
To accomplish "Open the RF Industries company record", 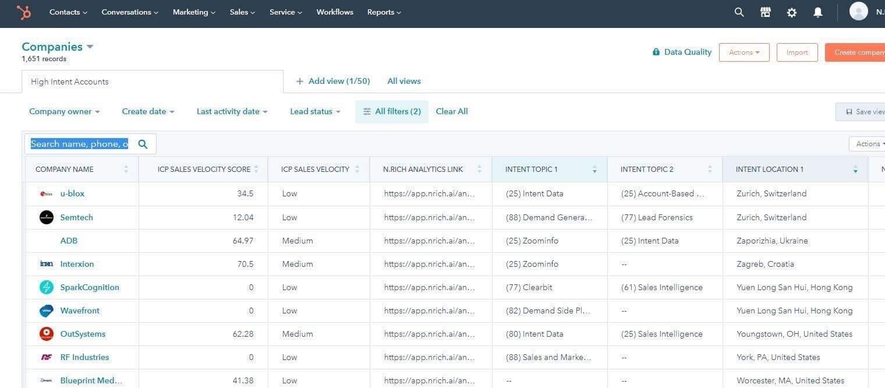I will coord(84,357).
